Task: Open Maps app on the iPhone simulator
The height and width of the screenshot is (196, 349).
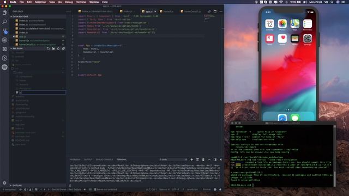Action: pyautogui.click(x=295, y=24)
